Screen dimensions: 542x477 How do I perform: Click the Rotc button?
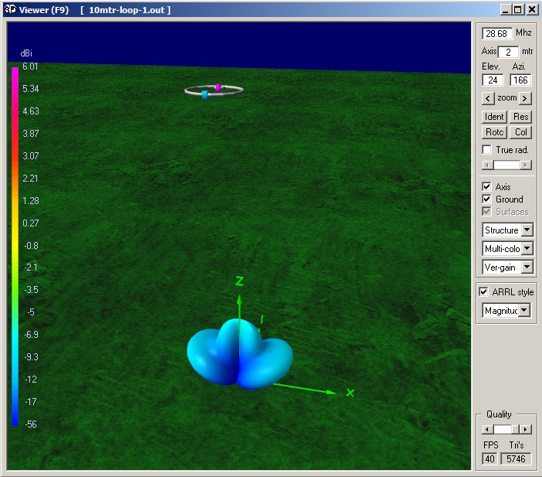coord(494,132)
